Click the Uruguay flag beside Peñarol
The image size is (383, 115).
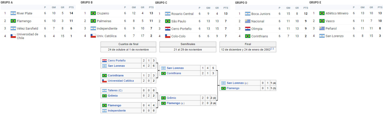click(322, 28)
